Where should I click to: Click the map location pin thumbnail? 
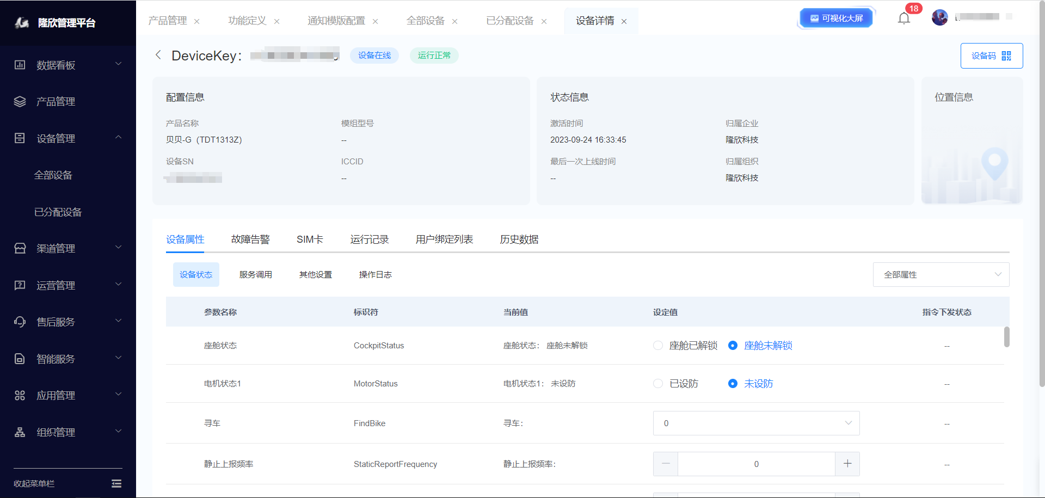tap(994, 163)
